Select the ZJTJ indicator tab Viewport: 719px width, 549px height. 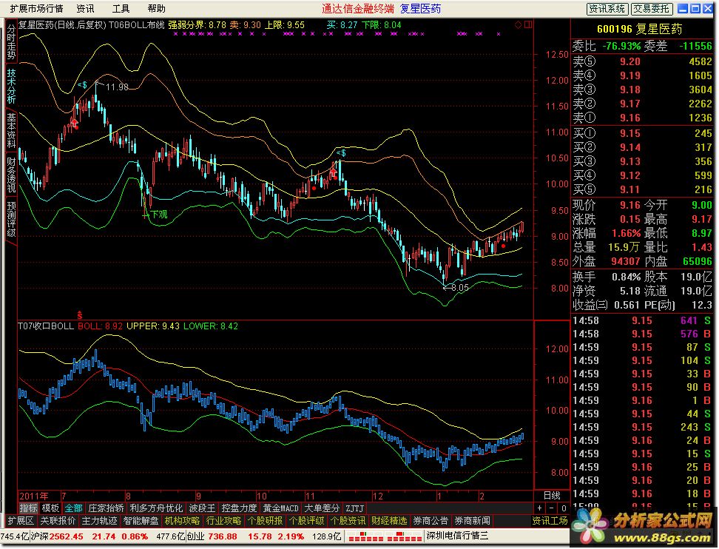click(354, 508)
